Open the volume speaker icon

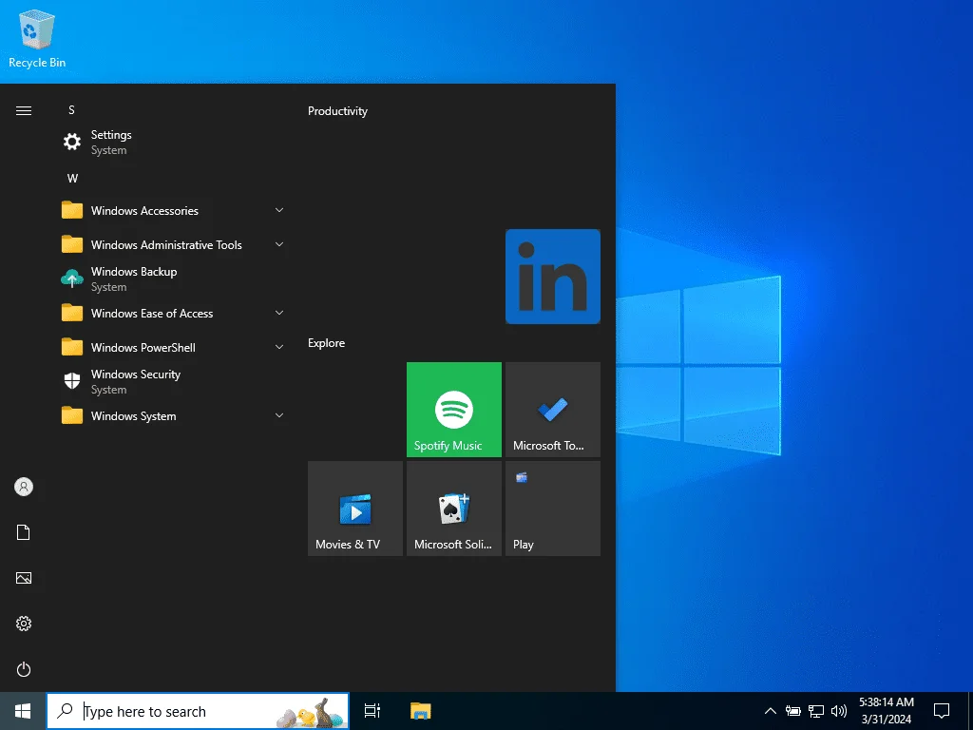839,711
